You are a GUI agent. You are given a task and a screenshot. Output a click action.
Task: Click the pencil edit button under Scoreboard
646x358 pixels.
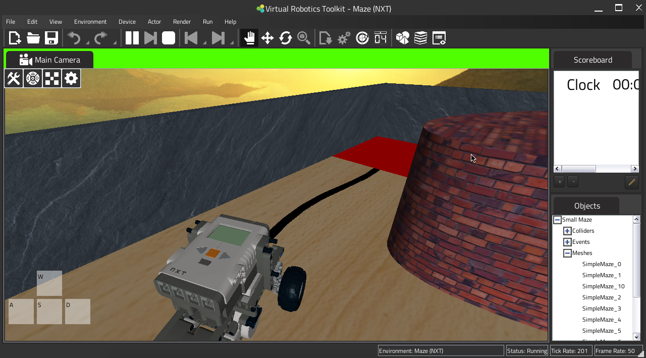pos(631,182)
